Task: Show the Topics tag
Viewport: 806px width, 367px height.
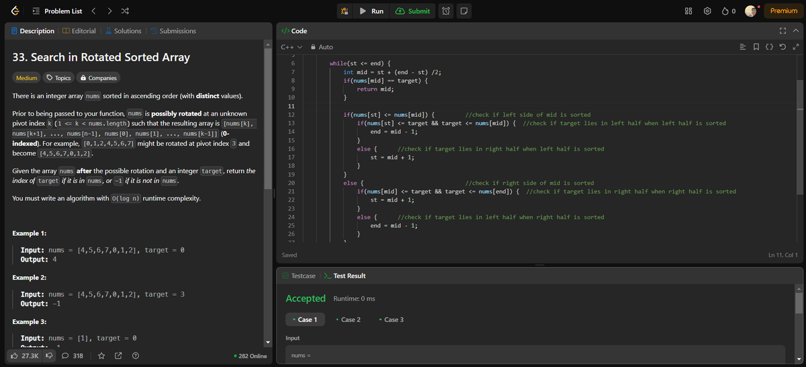Action: coord(58,78)
